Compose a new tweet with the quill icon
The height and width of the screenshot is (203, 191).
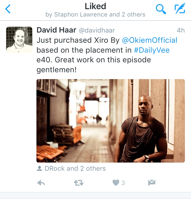click(180, 9)
